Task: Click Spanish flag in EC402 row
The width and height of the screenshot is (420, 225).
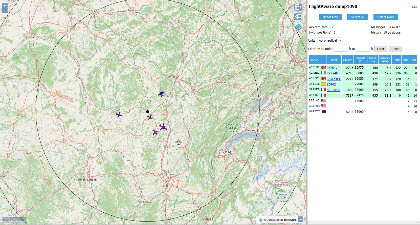Action: pos(323,84)
